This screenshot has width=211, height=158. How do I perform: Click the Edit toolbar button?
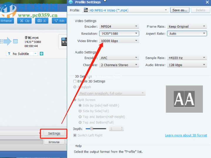pyautogui.click(x=59, y=21)
